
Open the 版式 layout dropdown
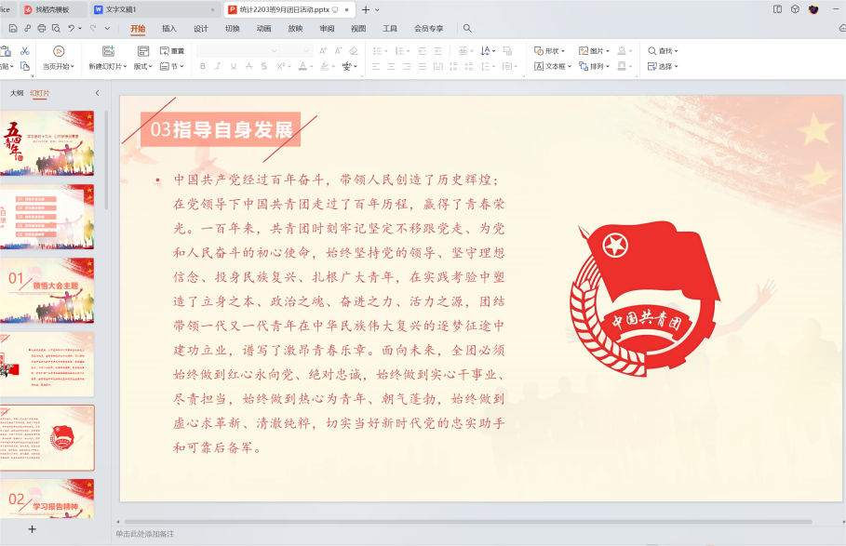pos(143,66)
